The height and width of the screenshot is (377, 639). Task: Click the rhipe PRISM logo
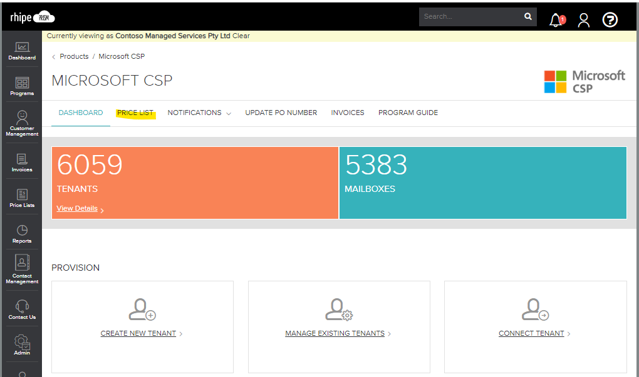(x=32, y=17)
